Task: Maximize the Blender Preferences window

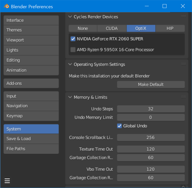Action: click(x=164, y=6)
